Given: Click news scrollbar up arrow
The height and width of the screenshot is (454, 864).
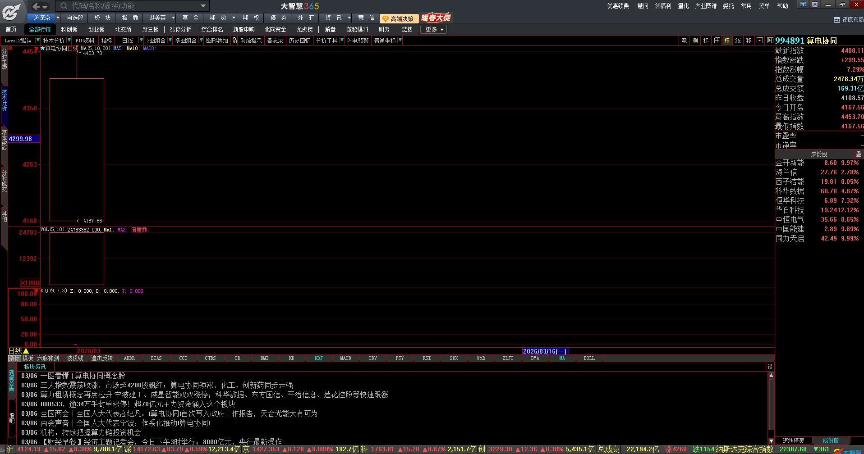Looking at the screenshot, I should 771,375.
